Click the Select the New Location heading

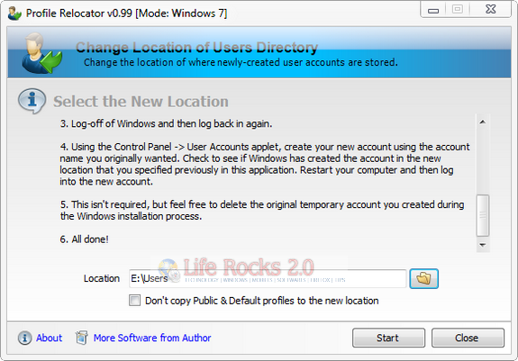(141, 102)
